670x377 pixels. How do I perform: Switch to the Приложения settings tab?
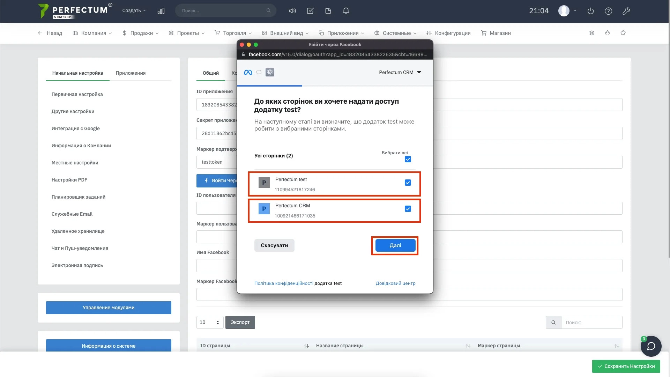[131, 73]
